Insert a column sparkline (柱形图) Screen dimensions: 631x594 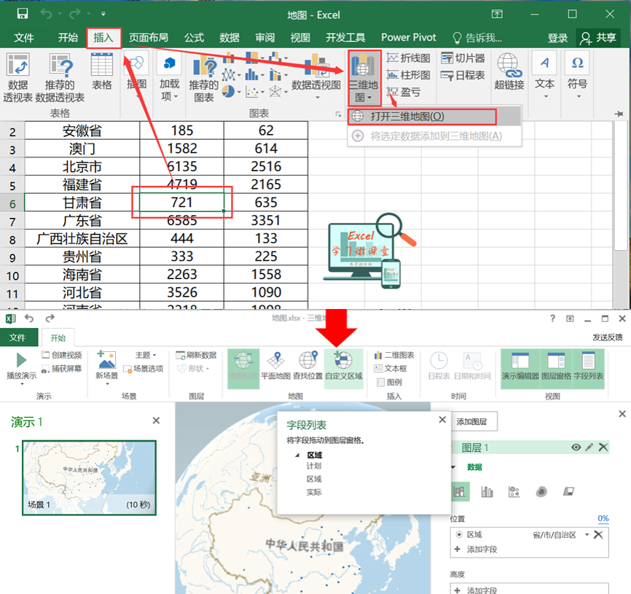pos(409,75)
